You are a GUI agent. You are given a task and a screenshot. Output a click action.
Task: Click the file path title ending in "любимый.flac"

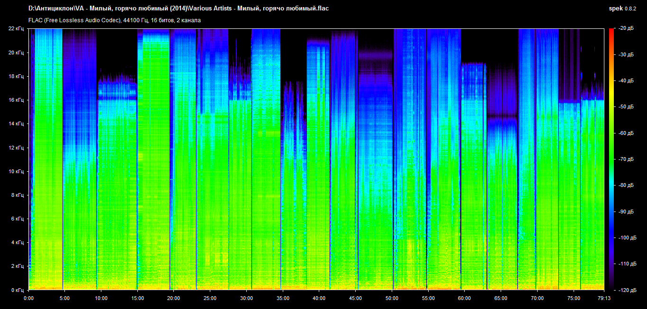(x=179, y=9)
